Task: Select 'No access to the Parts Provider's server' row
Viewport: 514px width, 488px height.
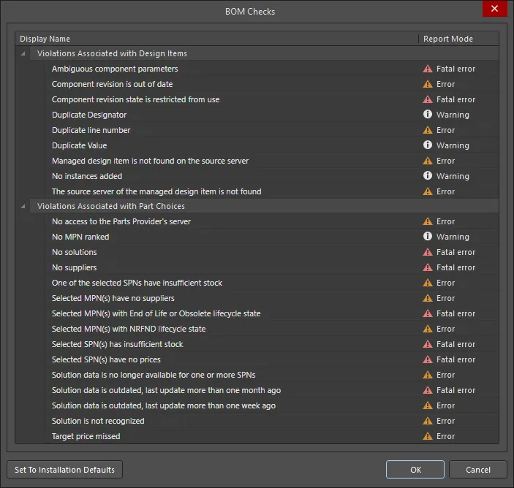Action: tap(272, 222)
